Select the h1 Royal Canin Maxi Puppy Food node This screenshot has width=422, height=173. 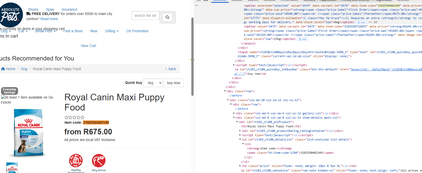[x=271, y=126]
